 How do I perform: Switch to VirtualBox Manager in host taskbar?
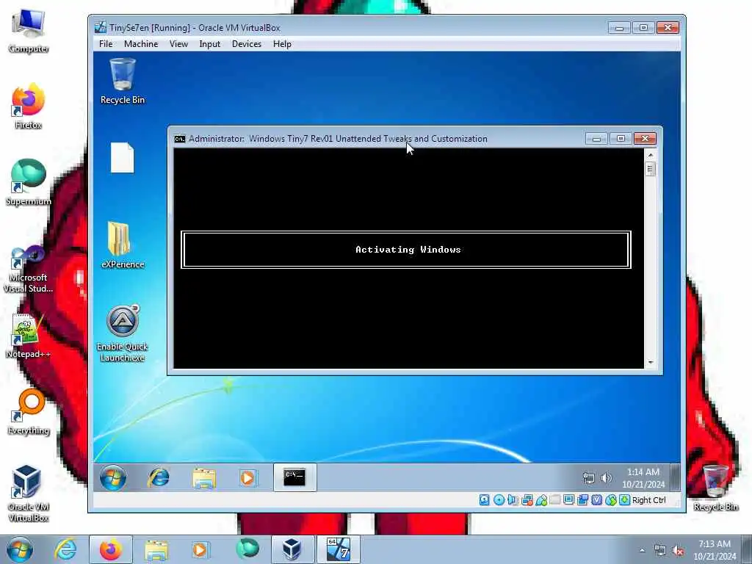tap(293, 549)
